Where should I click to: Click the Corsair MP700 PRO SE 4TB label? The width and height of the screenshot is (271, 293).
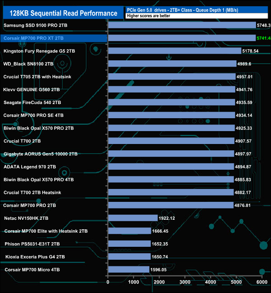[33, 115]
